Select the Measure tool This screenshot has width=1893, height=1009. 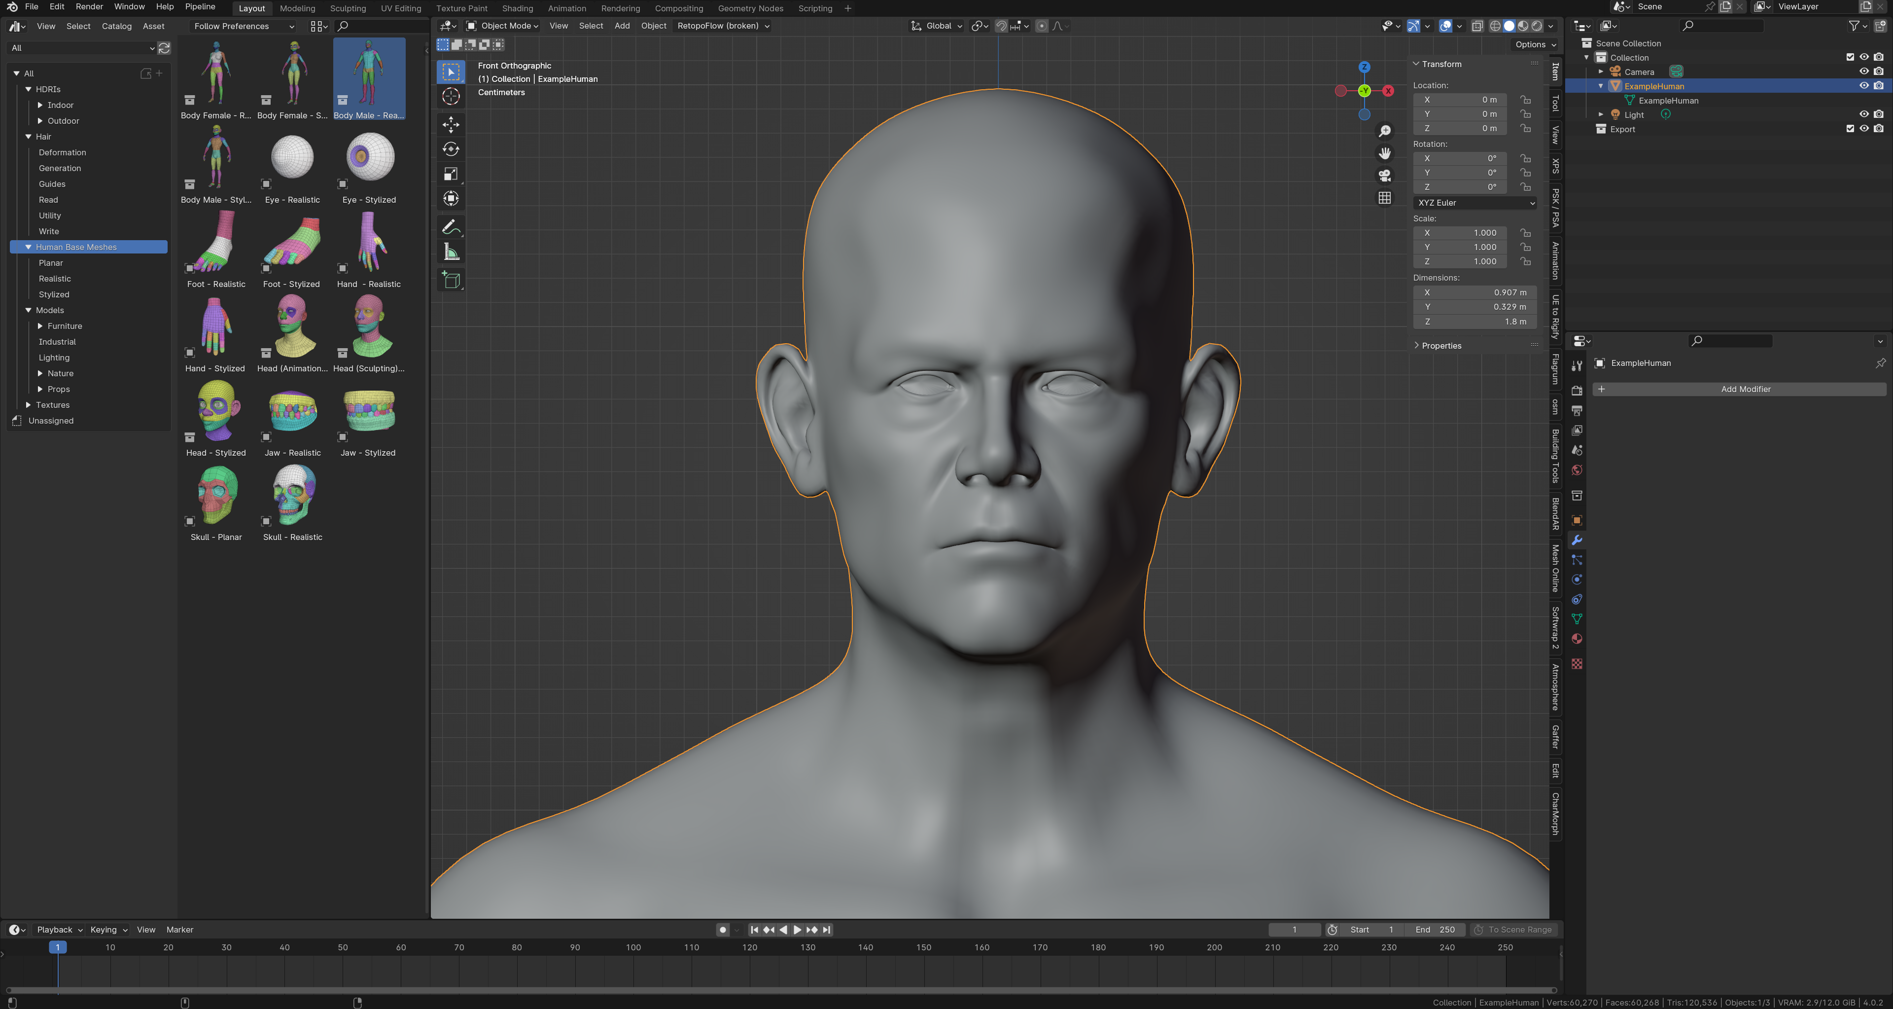point(451,252)
